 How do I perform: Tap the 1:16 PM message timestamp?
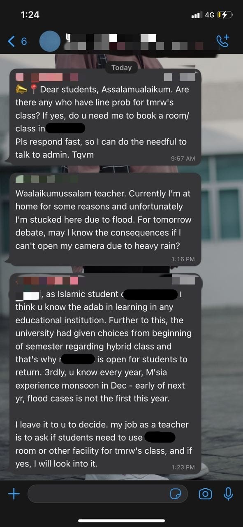pos(183,259)
